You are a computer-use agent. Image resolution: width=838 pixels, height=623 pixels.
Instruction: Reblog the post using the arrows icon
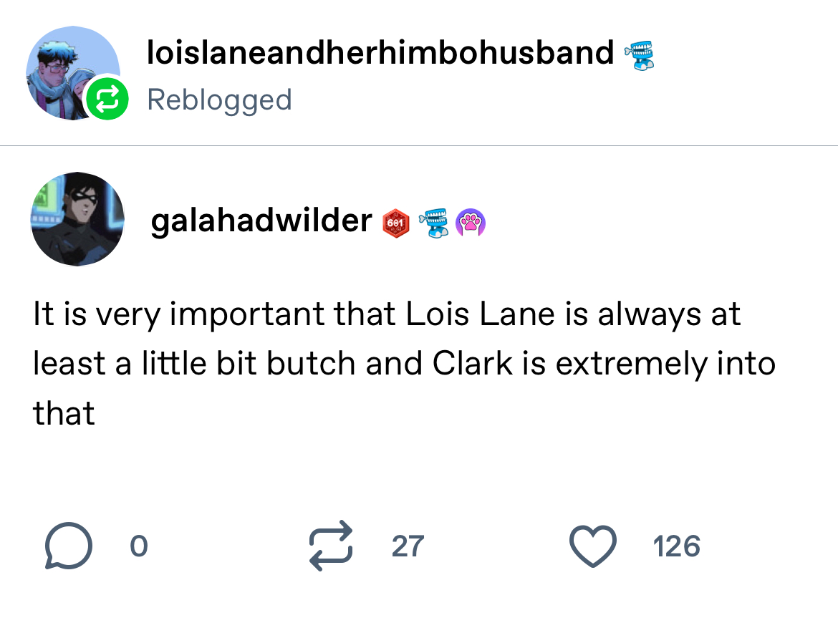coord(331,546)
